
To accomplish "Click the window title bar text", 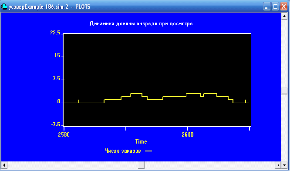I will coord(49,7).
